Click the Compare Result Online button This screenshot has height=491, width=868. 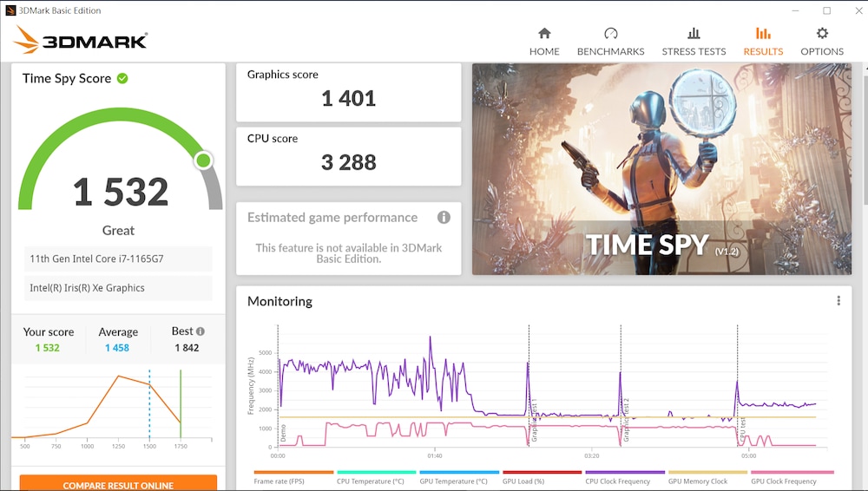(x=118, y=484)
